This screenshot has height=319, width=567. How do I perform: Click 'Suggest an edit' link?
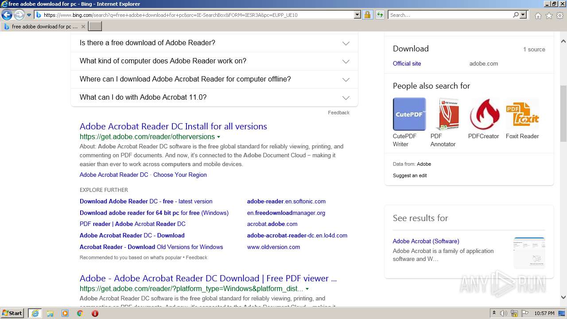click(410, 175)
